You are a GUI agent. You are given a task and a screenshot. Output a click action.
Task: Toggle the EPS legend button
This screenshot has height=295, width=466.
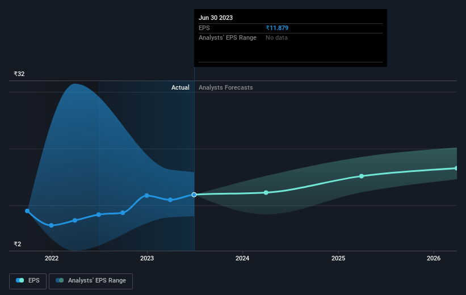pyautogui.click(x=28, y=281)
